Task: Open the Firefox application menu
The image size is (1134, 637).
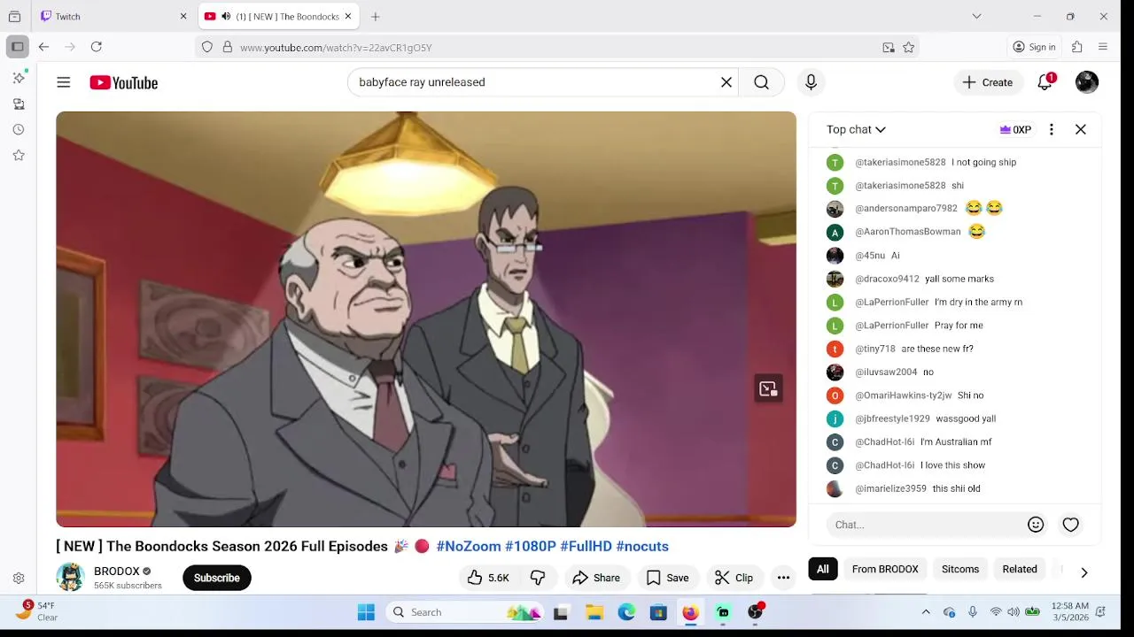Action: click(1103, 47)
